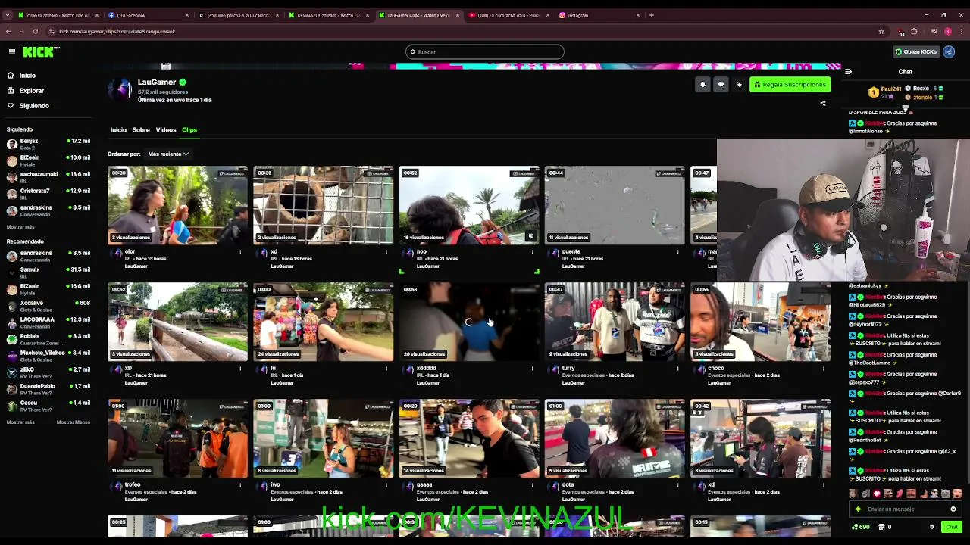Viewport: 970px width, 545px height.
Task: Click LauGamer channel avatar
Action: [x=120, y=90]
